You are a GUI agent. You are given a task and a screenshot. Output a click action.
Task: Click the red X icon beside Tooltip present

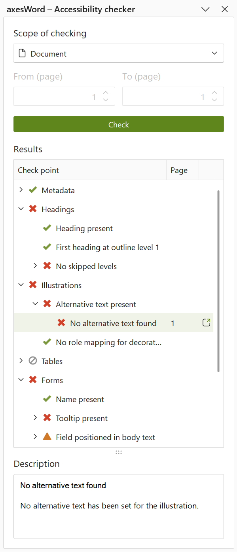pos(47,418)
